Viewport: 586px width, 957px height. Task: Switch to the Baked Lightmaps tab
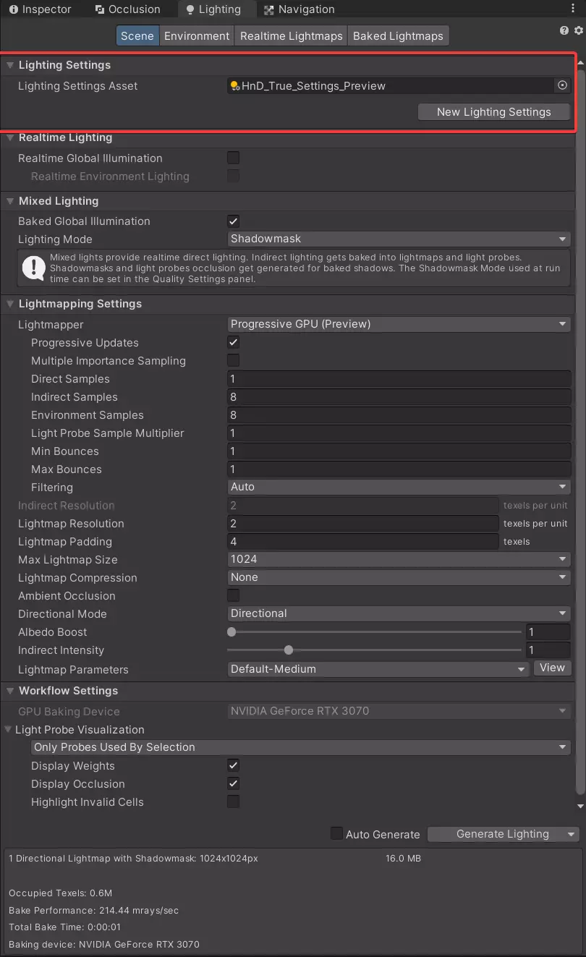tap(398, 35)
